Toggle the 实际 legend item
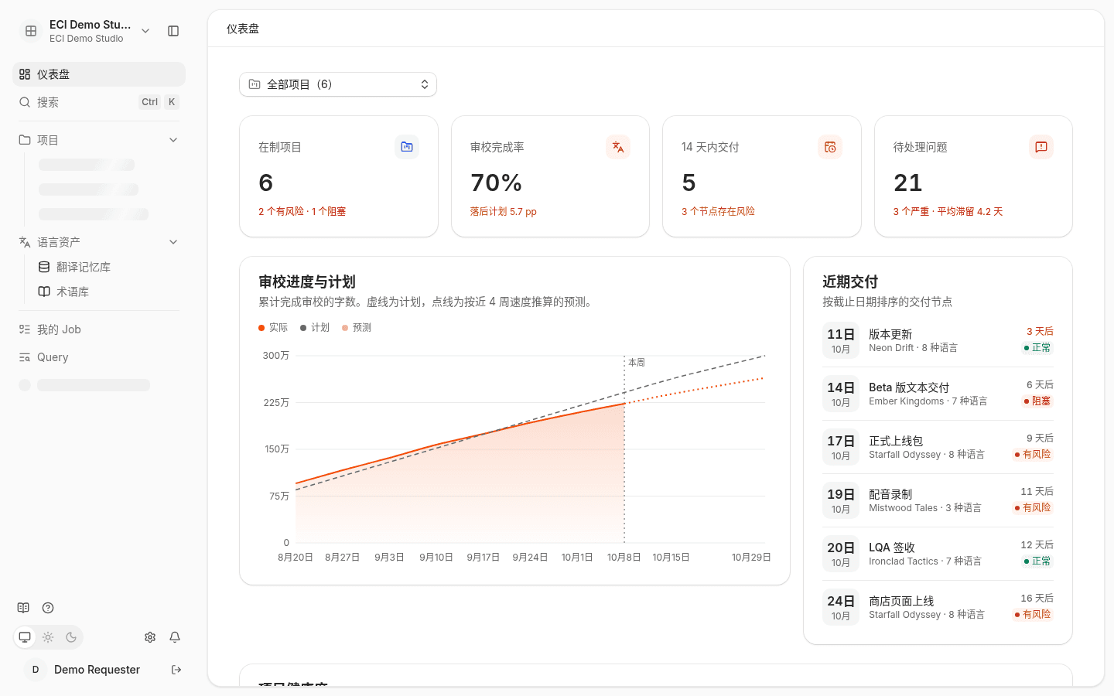 273,328
